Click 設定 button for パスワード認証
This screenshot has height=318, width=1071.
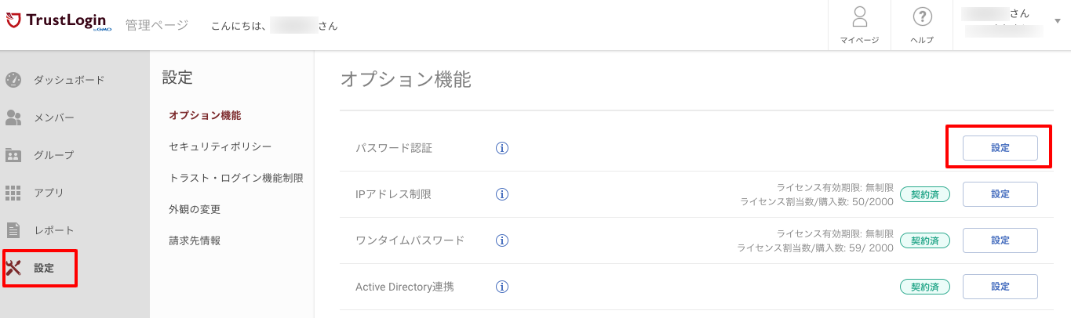(x=1000, y=148)
